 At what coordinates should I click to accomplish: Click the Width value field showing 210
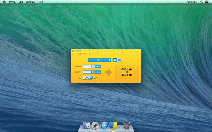89,67
